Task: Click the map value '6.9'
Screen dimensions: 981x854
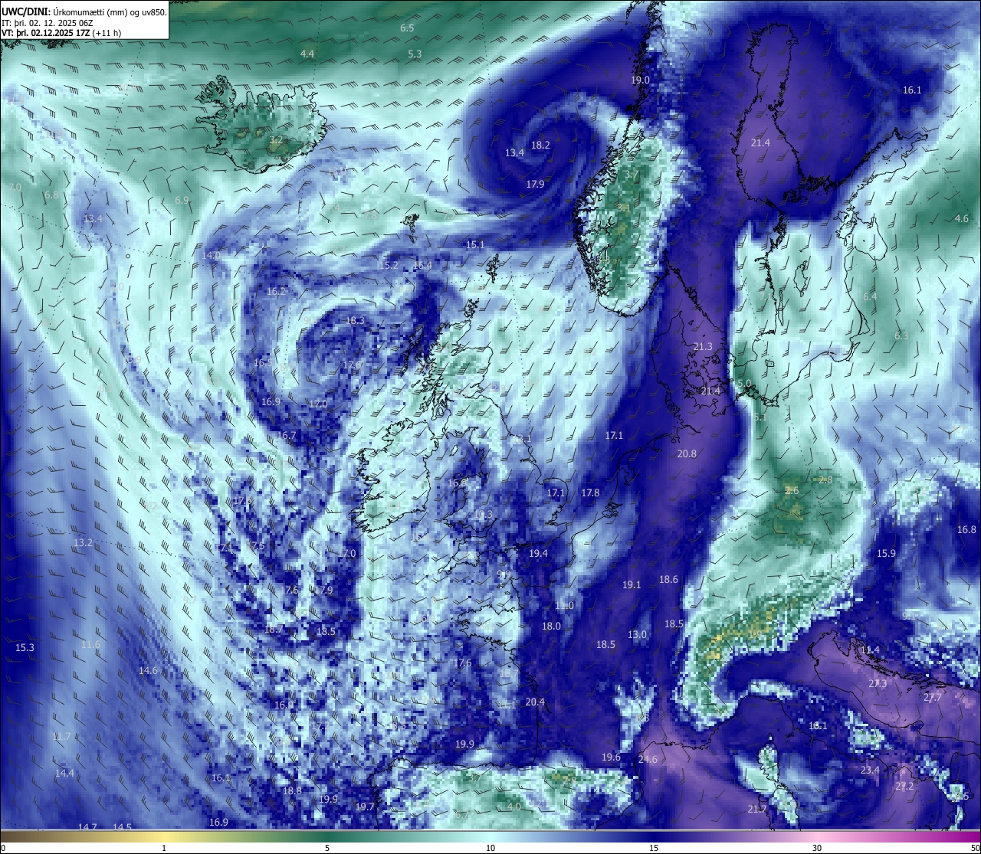Action: (182, 200)
